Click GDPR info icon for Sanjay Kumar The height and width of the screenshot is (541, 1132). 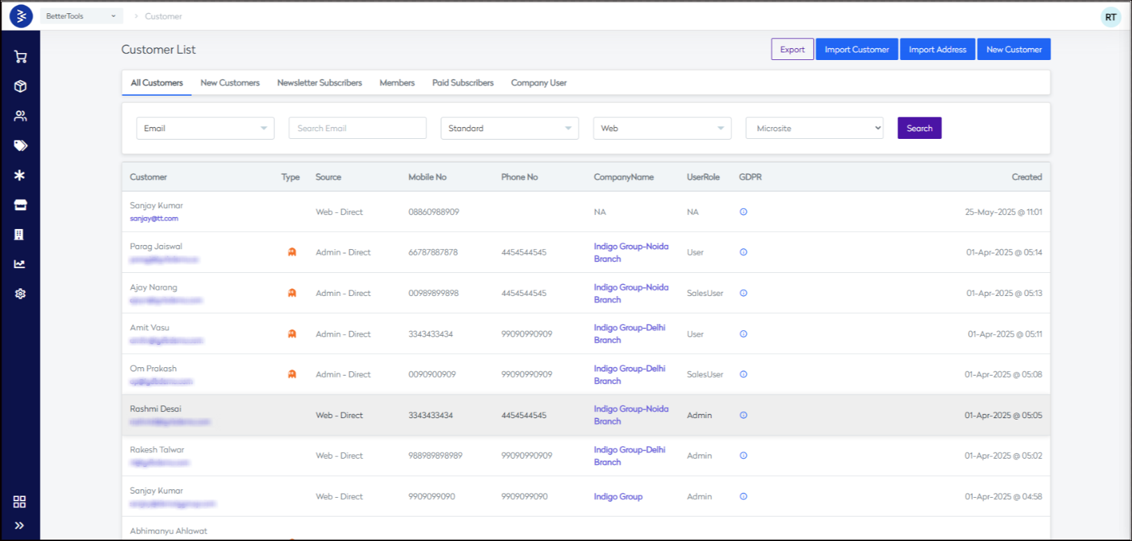click(743, 212)
